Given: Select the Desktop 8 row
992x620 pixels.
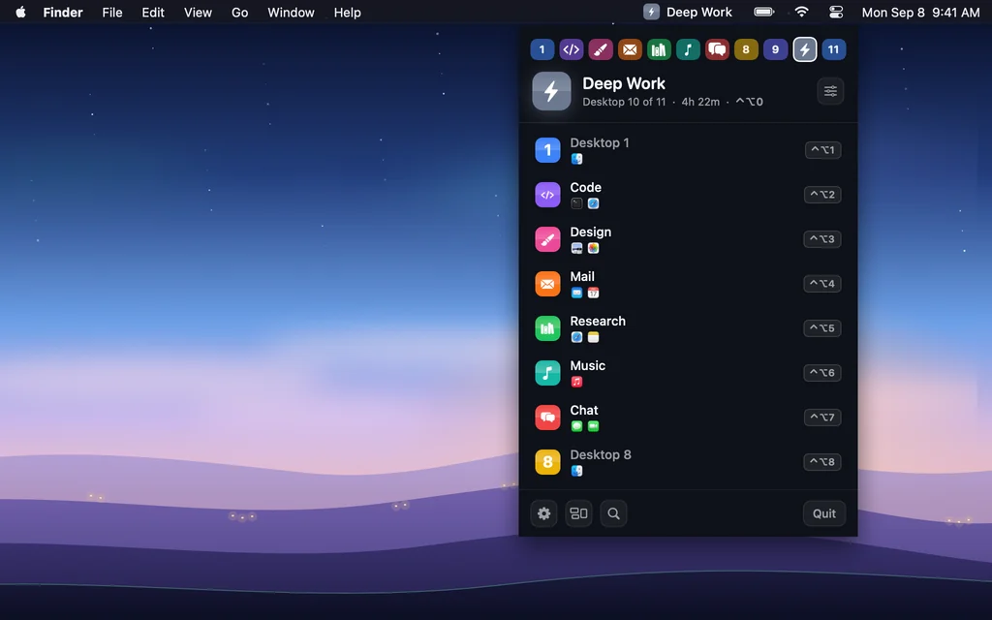Looking at the screenshot, I should [689, 462].
